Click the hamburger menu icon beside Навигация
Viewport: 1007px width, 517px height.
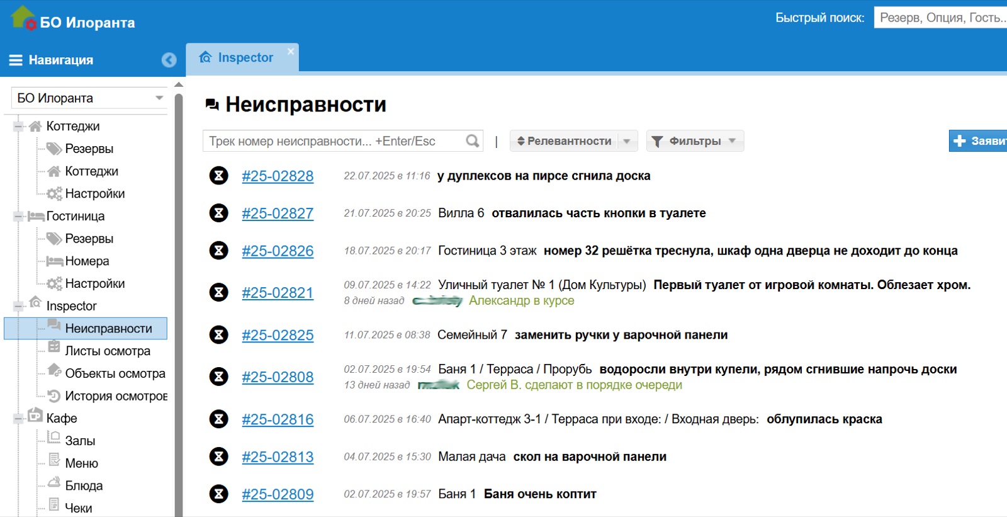click(x=16, y=60)
